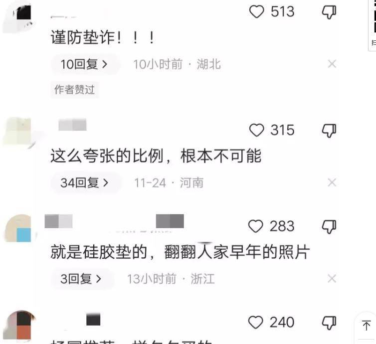
Task: Like the comment with 283 likes
Action: pyautogui.click(x=256, y=226)
